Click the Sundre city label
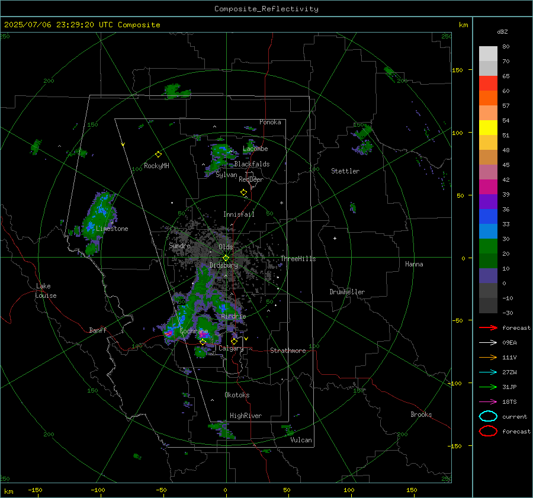533x498 pixels. (x=179, y=246)
